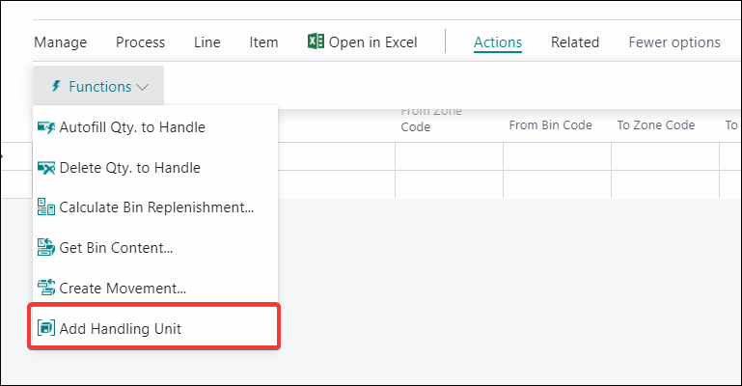Click the first row From Zone Code cell
Image resolution: width=742 pixels, height=386 pixels.
[x=449, y=156]
